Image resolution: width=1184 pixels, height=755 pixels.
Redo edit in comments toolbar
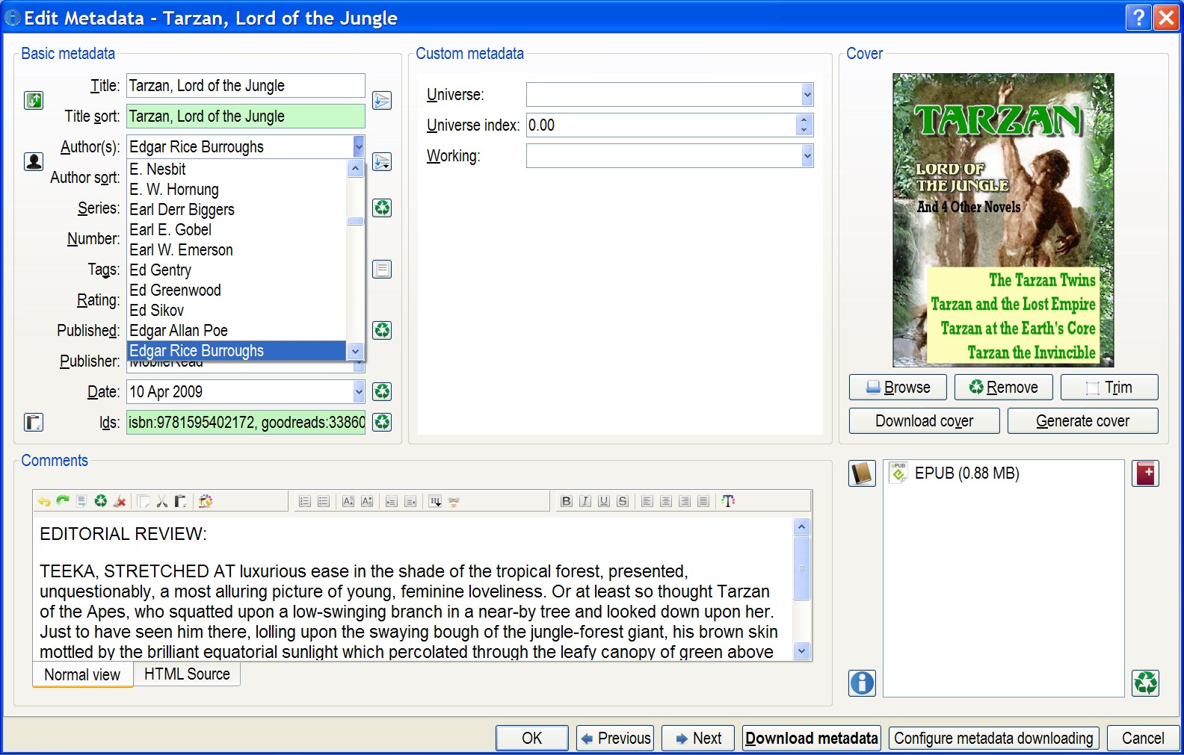[x=63, y=501]
